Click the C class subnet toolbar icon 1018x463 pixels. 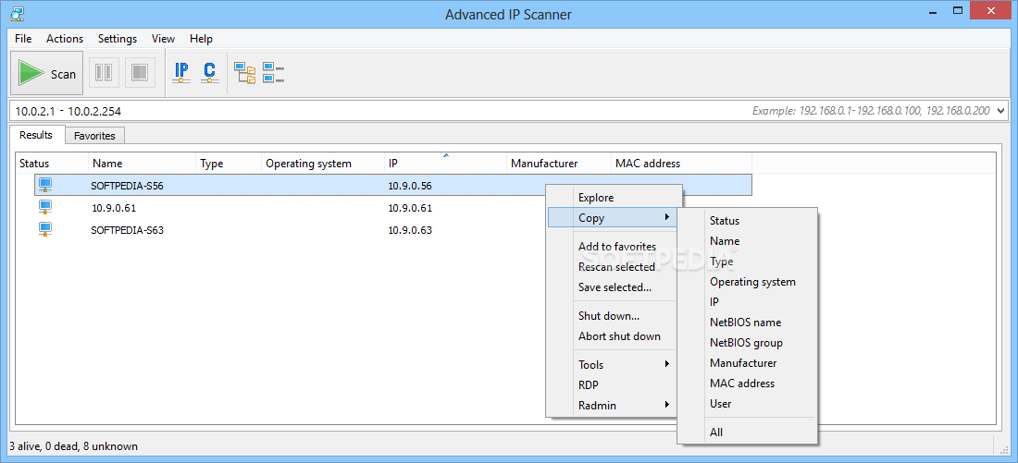click(209, 73)
